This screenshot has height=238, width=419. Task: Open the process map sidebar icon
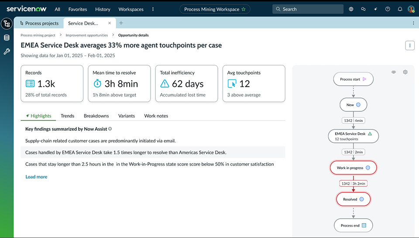pos(7,24)
